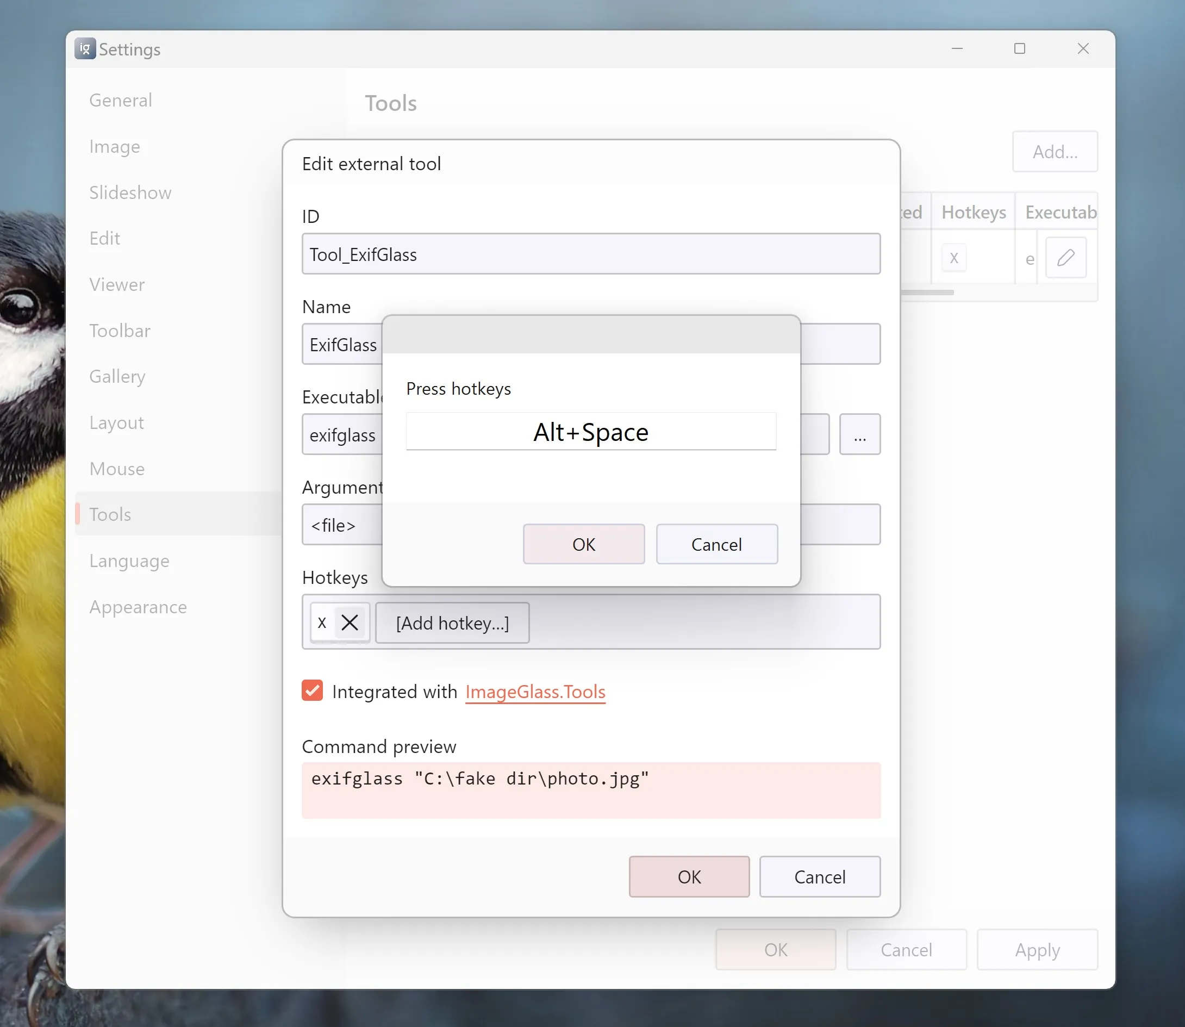Open the General settings tab
This screenshot has height=1027, width=1185.
(x=120, y=100)
